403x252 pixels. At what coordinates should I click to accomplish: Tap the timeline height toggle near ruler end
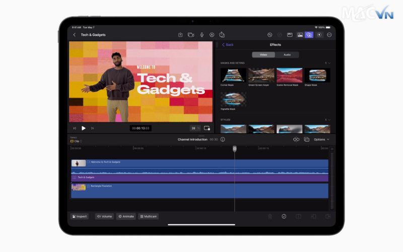pyautogui.click(x=332, y=149)
